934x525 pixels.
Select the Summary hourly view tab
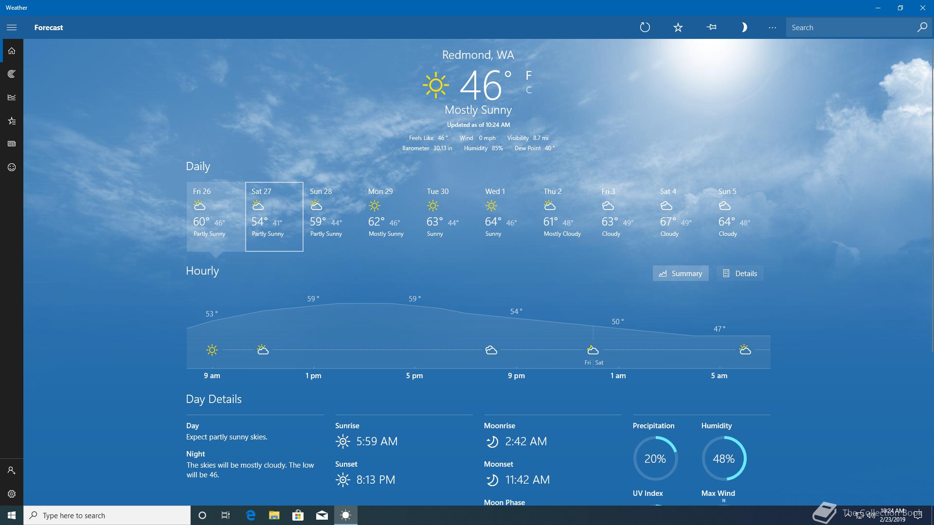click(x=680, y=273)
